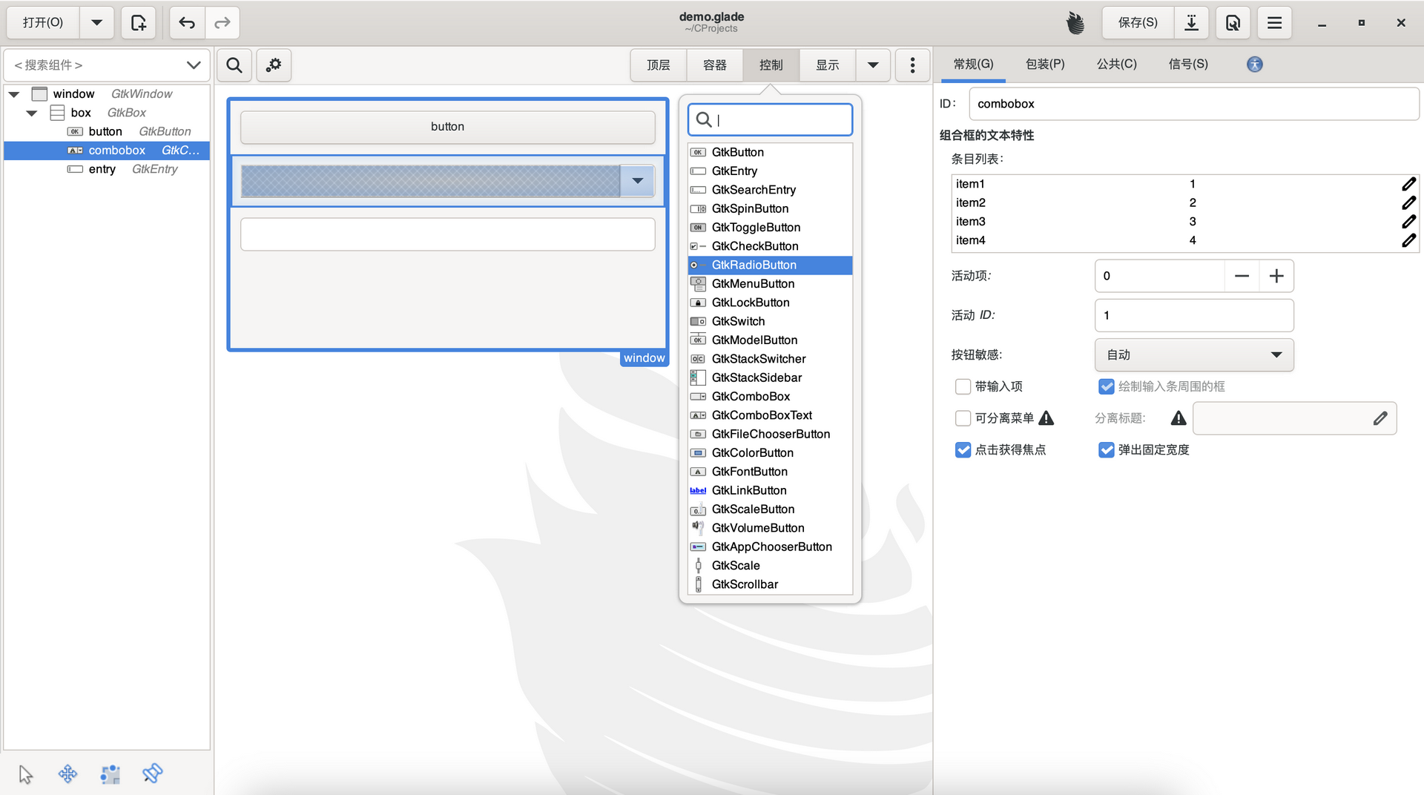Collapse the box tree node
This screenshot has width=1424, height=795.
[32, 113]
